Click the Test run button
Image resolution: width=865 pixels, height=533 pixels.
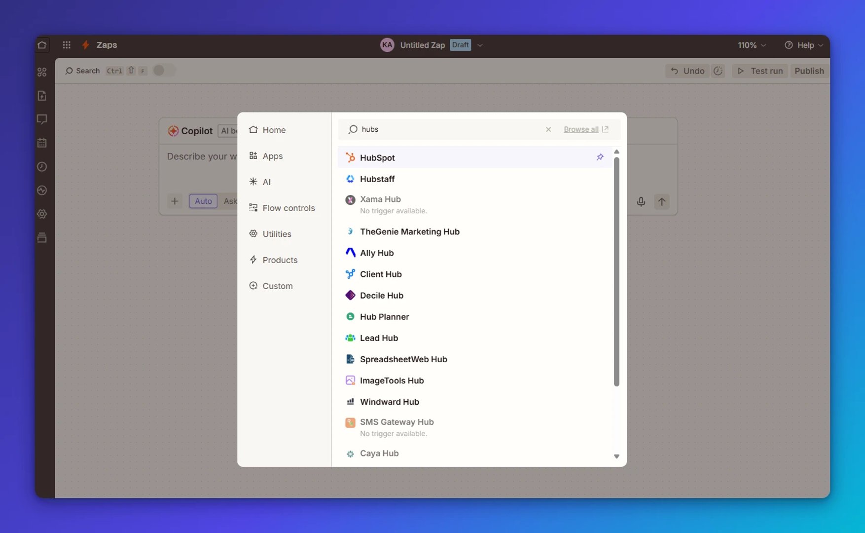coord(760,71)
